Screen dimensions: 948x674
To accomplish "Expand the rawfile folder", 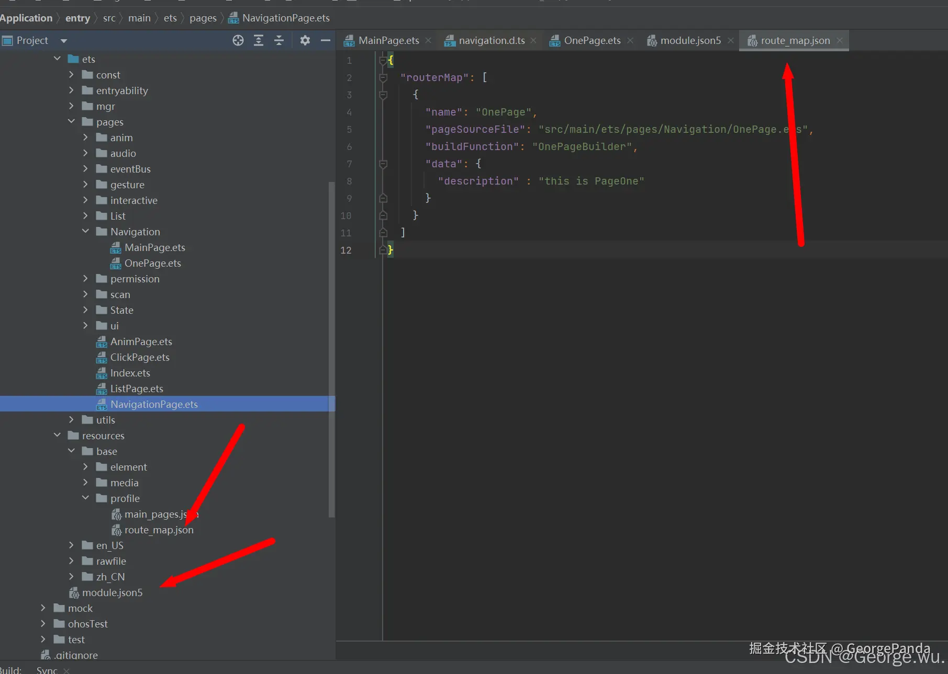I will [71, 561].
